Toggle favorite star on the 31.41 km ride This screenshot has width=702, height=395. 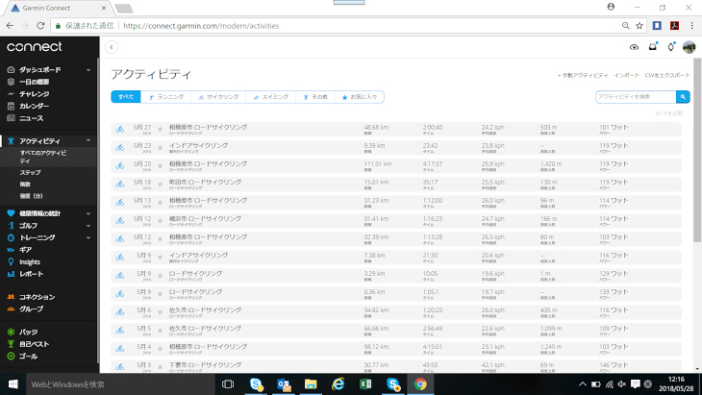pyautogui.click(x=160, y=221)
